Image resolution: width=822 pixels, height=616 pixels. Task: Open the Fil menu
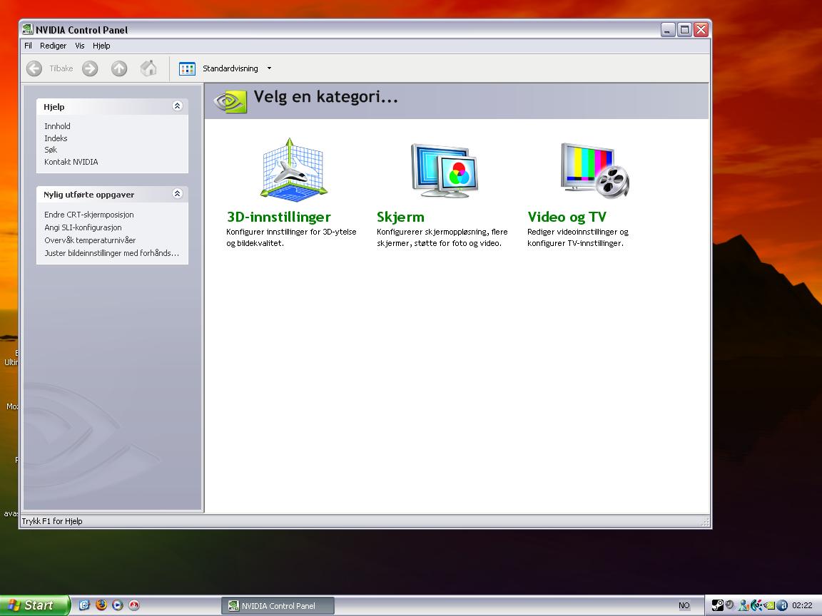pyautogui.click(x=28, y=46)
